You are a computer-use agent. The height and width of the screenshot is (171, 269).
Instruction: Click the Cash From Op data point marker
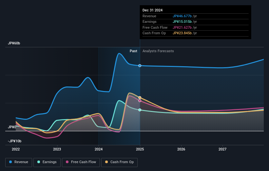(140, 98)
